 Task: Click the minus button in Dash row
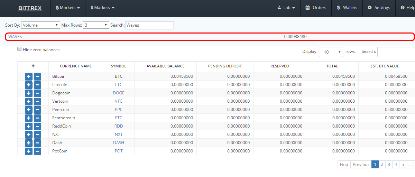(x=37, y=143)
